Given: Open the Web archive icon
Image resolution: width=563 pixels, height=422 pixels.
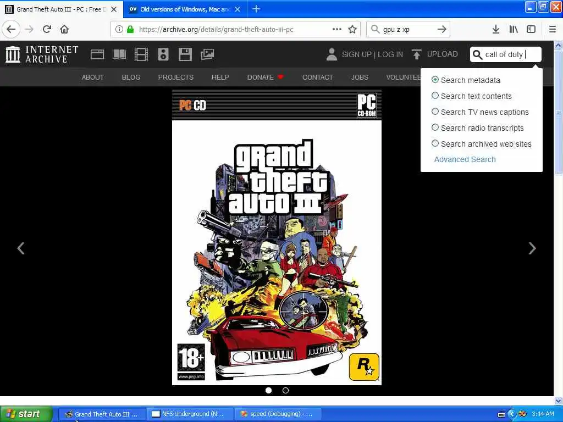Looking at the screenshot, I should pyautogui.click(x=97, y=54).
